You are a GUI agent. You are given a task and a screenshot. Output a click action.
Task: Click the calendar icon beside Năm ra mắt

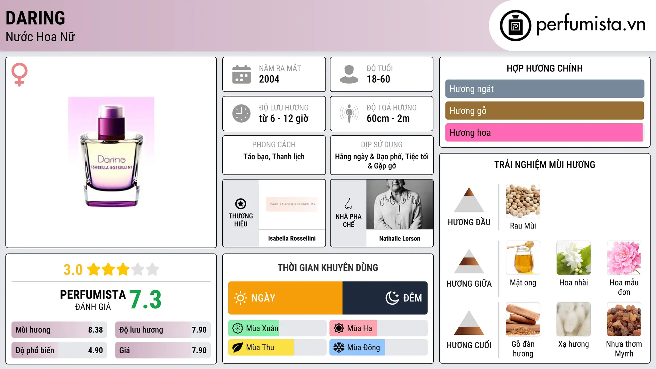tap(242, 74)
